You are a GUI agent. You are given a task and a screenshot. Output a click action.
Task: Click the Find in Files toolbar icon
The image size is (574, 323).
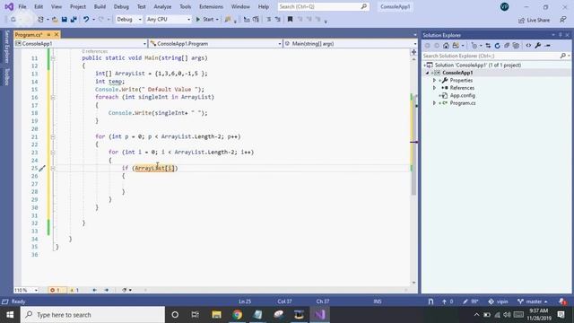coord(228,20)
